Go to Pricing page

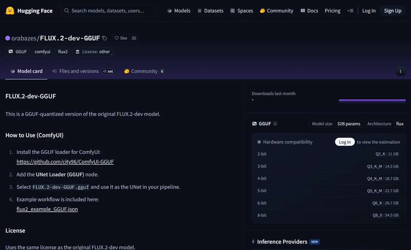click(x=333, y=11)
